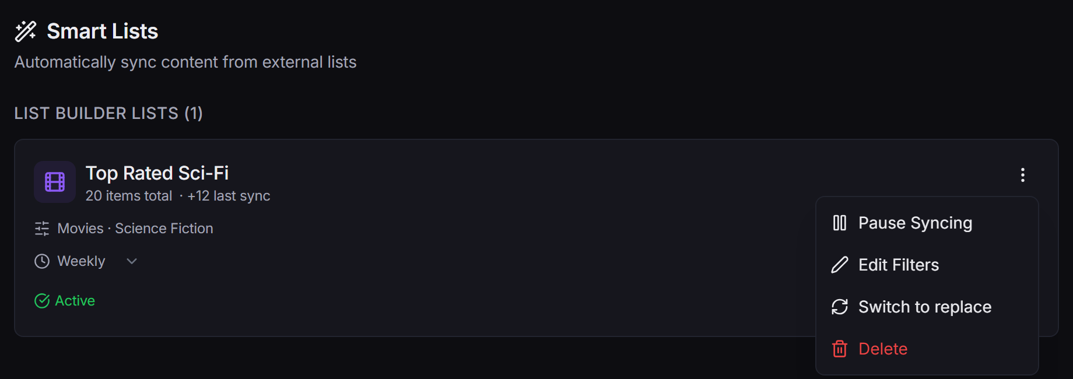The width and height of the screenshot is (1073, 379).
Task: Choose Delete from the list menu
Action: (927, 349)
